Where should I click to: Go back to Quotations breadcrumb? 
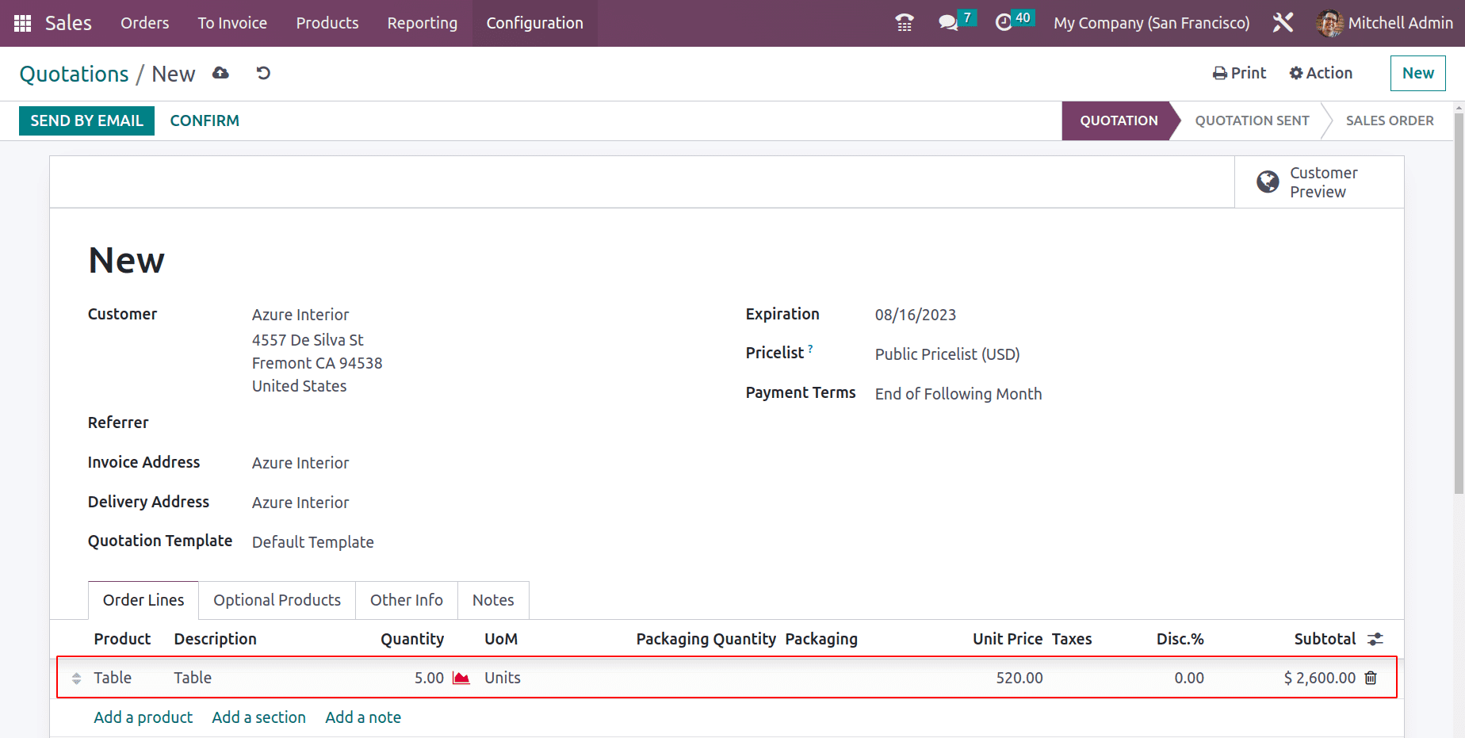click(x=74, y=74)
